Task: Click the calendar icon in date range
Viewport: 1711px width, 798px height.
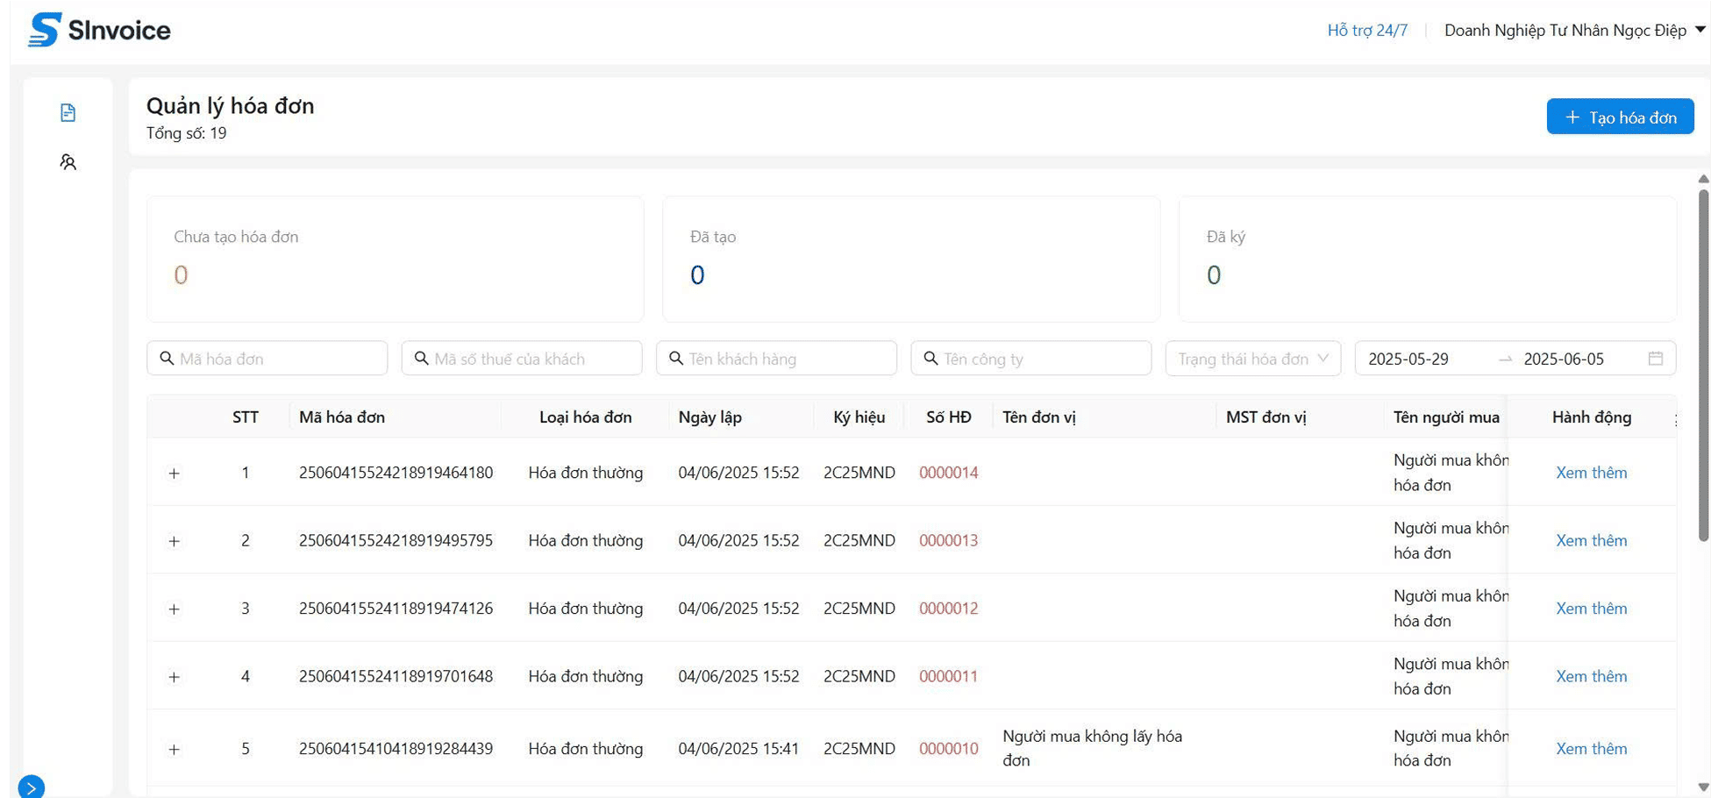Action: pos(1655,359)
